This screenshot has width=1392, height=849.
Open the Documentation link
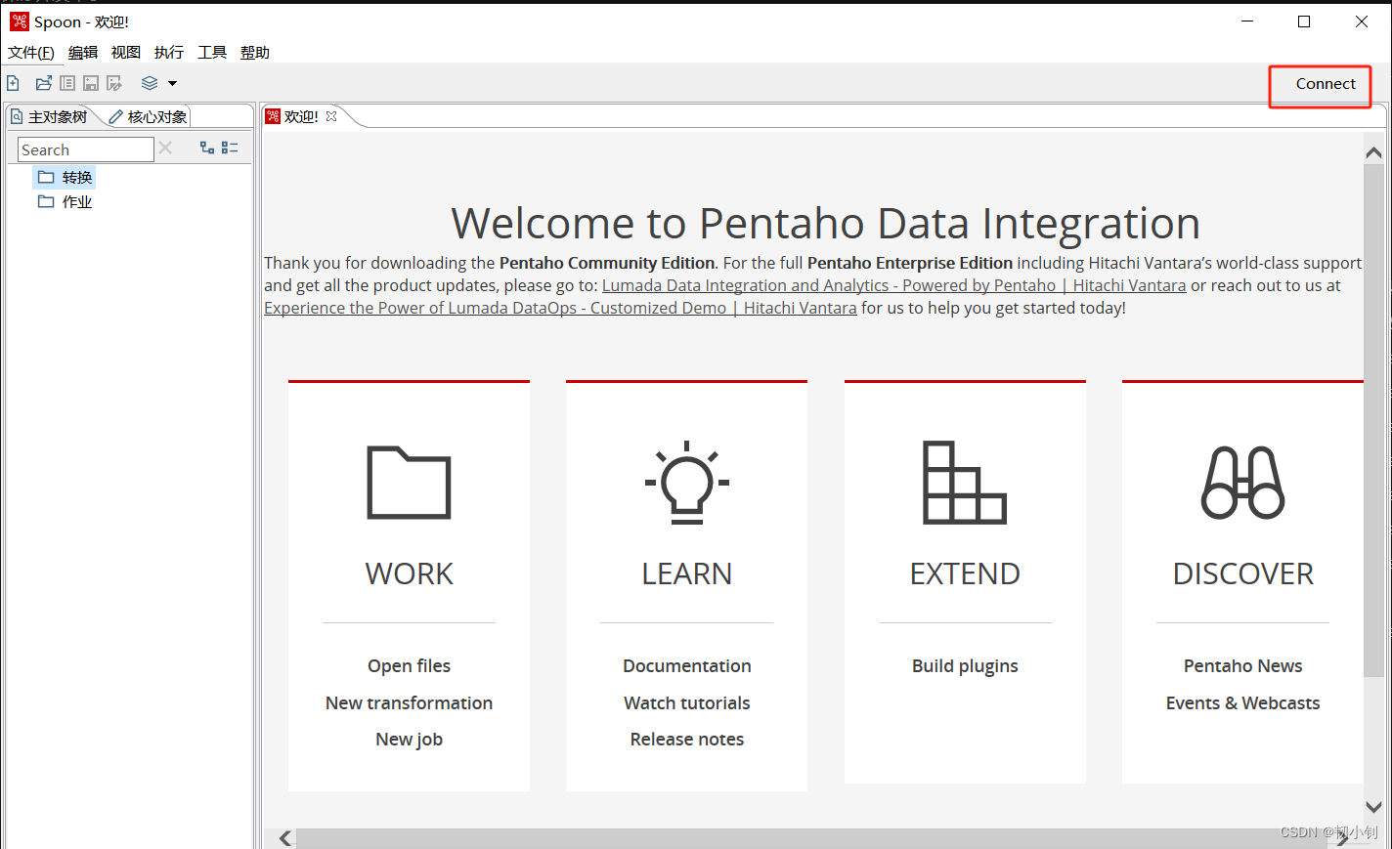pos(687,666)
